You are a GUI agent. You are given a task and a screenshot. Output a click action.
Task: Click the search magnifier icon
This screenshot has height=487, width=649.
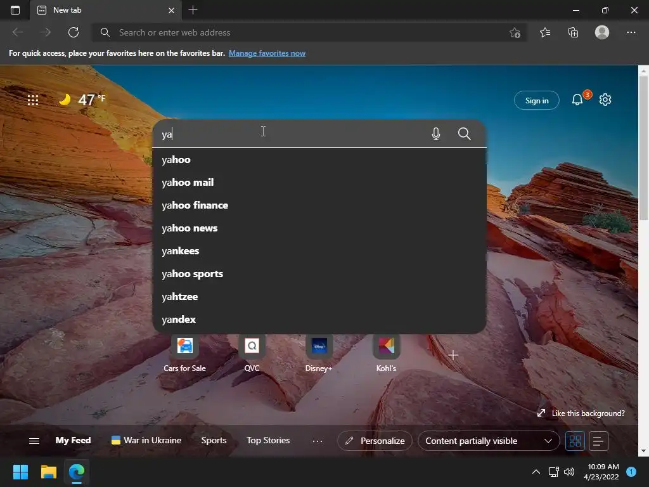pos(465,134)
